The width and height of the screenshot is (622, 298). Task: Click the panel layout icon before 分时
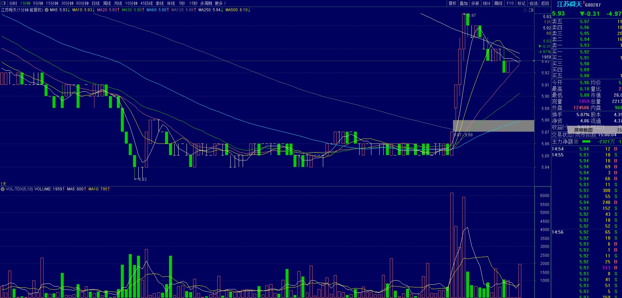point(4,3)
